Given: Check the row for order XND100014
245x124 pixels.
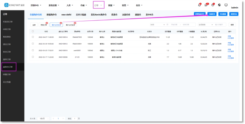Looking at the screenshot, I should tap(33, 37).
